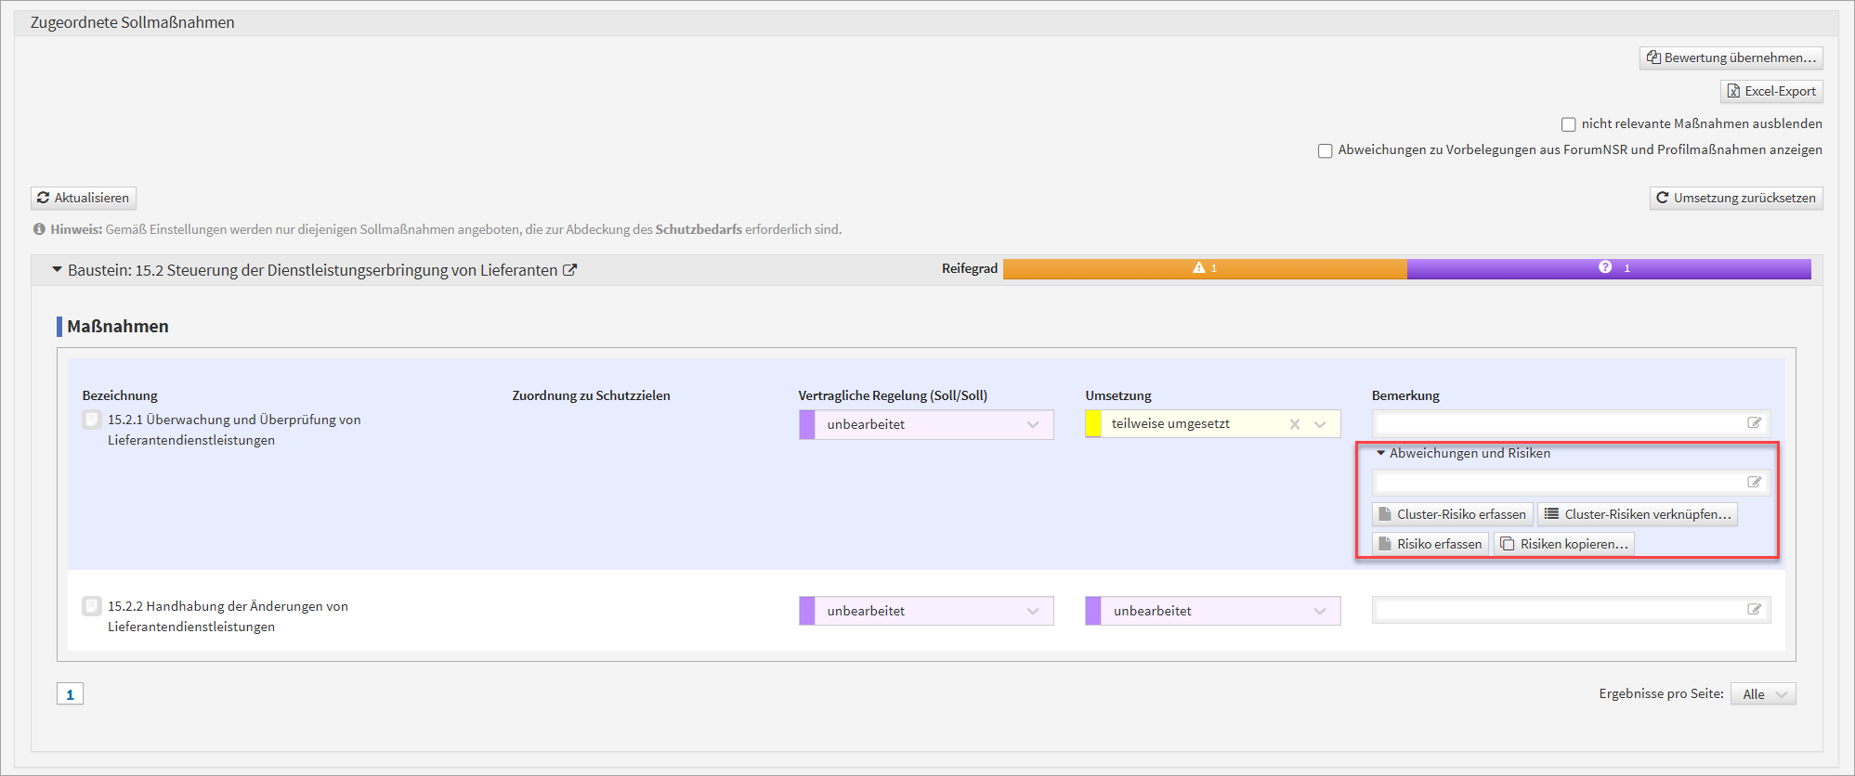
Task: Open external link icon next to Baustein 15.2
Action: point(569,270)
